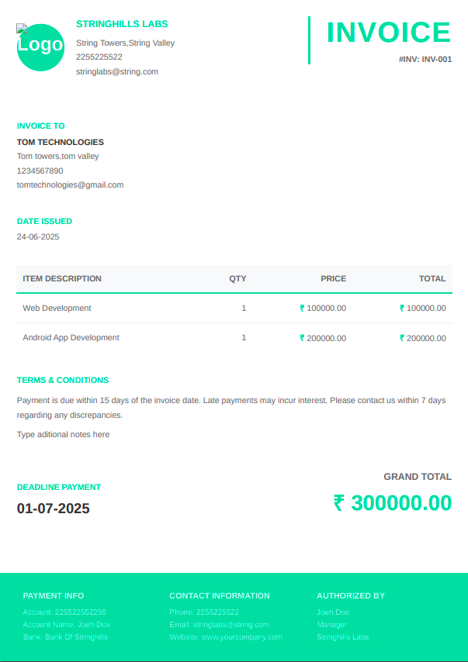Select the STRINGHILLS LABS company name

click(122, 24)
